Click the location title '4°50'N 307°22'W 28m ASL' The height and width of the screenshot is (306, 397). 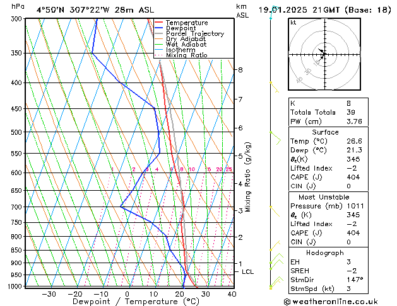pyautogui.click(x=95, y=10)
